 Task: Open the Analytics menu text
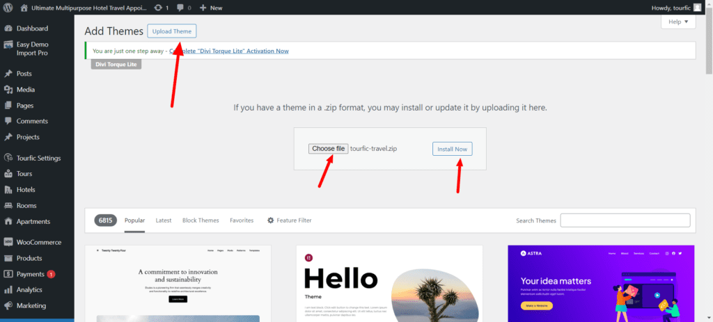tap(29, 290)
